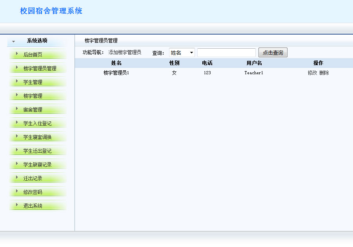This screenshot has height=247, width=353.
Task: Click the 用户名 Teacher1 table cell
Action: click(x=253, y=73)
